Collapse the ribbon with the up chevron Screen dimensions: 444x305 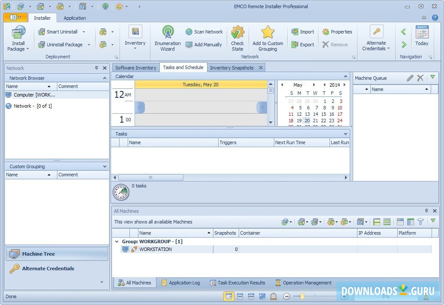click(424, 18)
